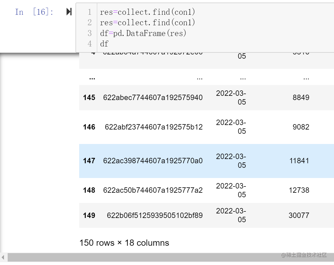Click the left scroll arrow at screen bottom
Screen dimensions: 334x265
tap(3, 257)
